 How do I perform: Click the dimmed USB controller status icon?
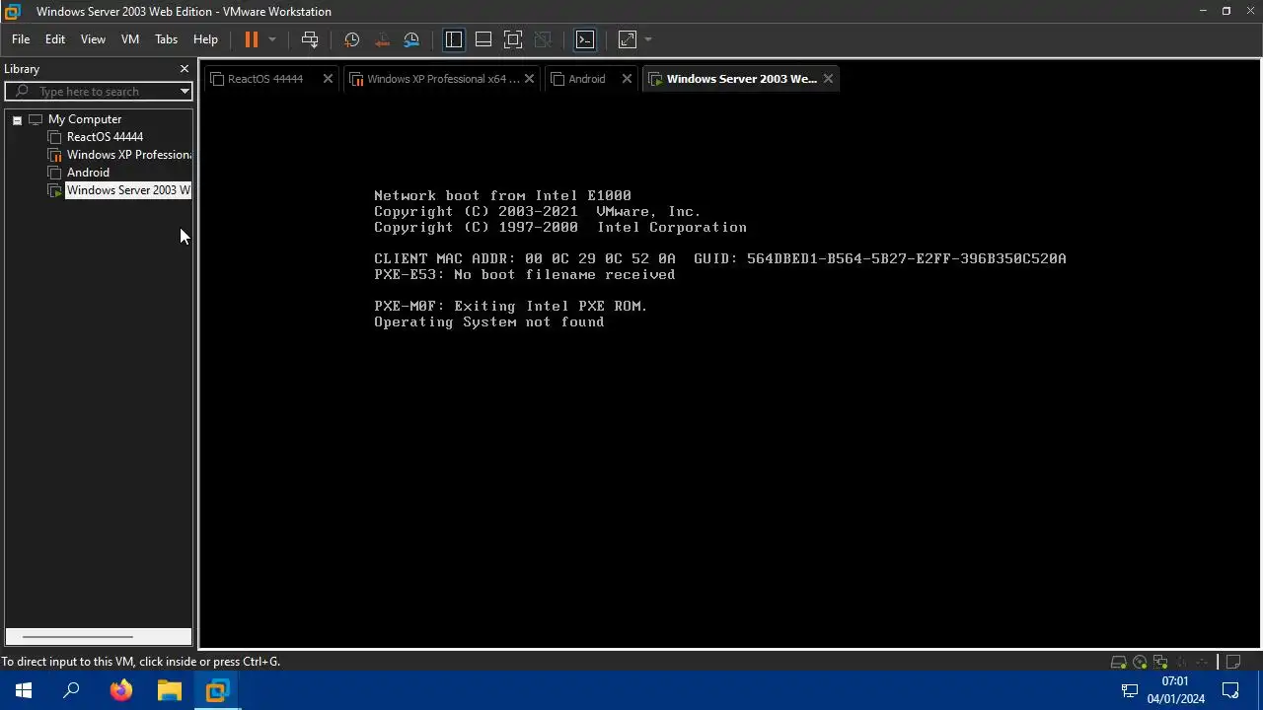[x=1202, y=662]
